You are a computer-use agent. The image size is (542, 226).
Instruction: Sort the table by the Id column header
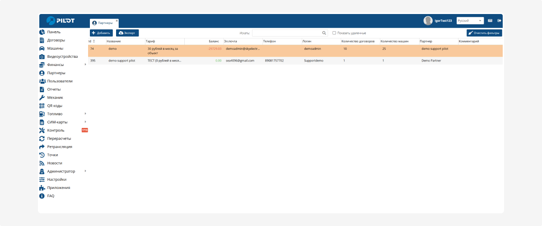click(x=90, y=41)
